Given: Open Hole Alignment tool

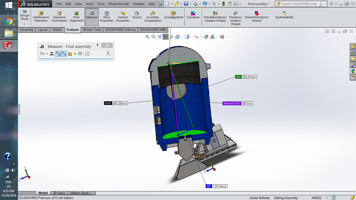Looking at the screenshot, I should (76, 17).
